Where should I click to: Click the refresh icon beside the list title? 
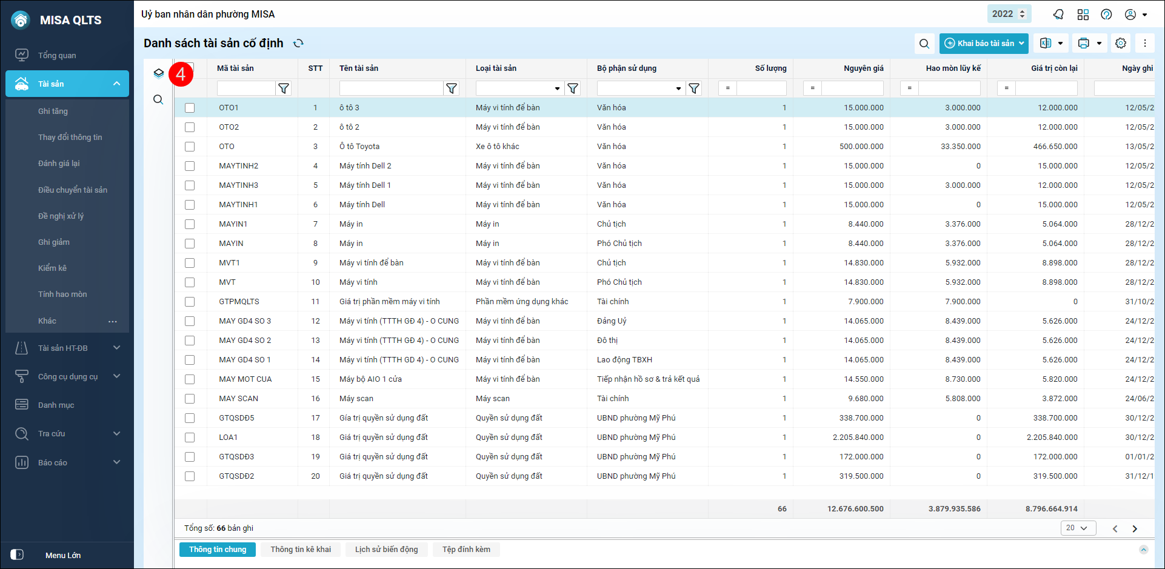[x=298, y=43]
